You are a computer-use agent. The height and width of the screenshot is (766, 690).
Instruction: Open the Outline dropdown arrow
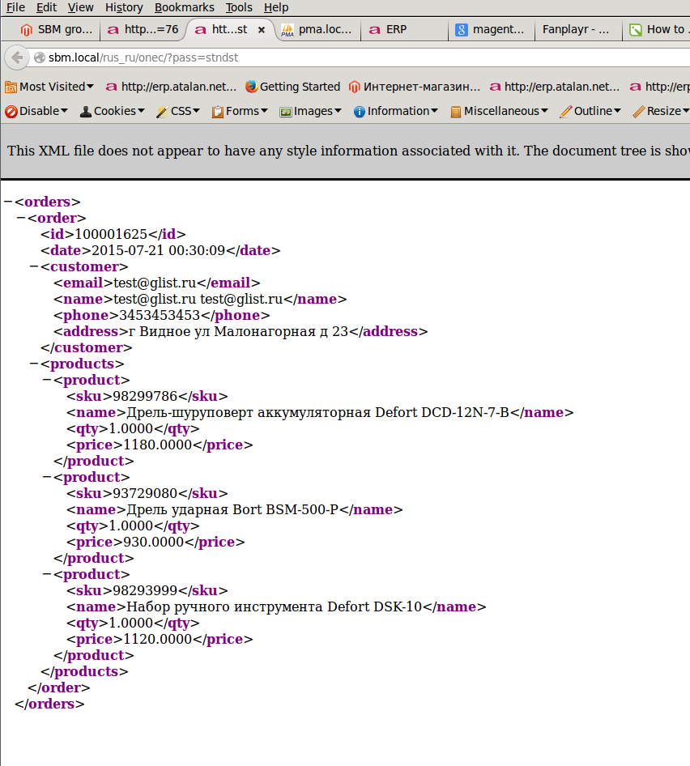[617, 111]
